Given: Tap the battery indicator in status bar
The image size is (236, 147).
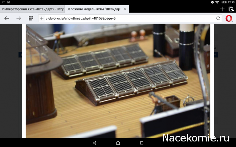Looking at the screenshot, I should [x=224, y=2].
